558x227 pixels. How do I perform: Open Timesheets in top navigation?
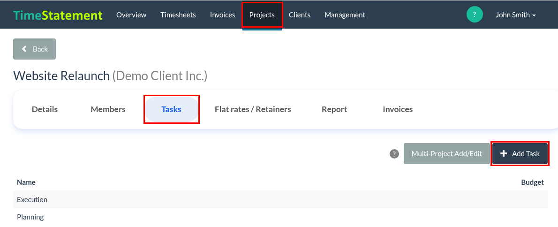pyautogui.click(x=178, y=15)
